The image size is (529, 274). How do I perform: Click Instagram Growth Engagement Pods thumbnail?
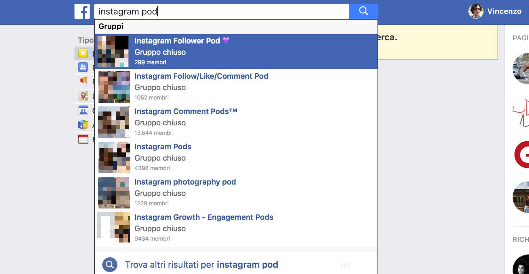(x=114, y=227)
